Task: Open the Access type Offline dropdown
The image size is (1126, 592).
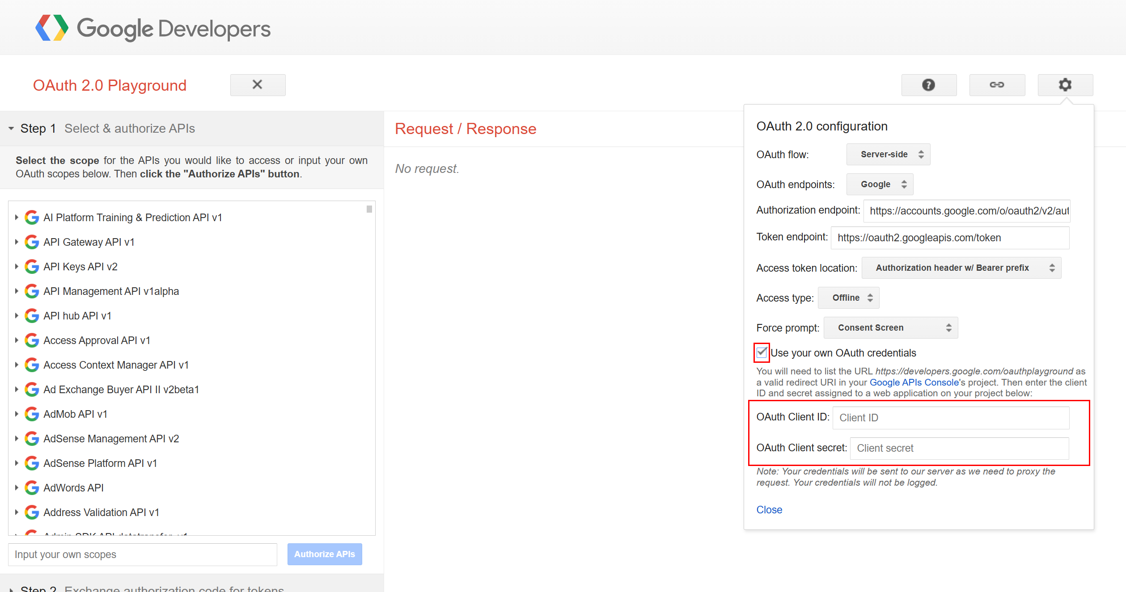Action: [x=848, y=298]
